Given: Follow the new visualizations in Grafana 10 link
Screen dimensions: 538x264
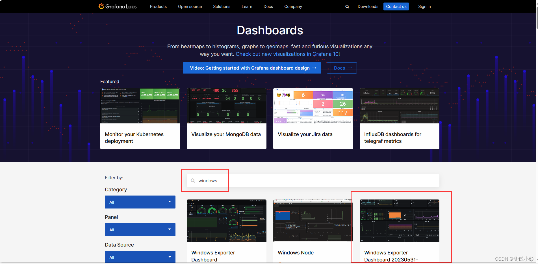Looking at the screenshot, I should [x=288, y=54].
